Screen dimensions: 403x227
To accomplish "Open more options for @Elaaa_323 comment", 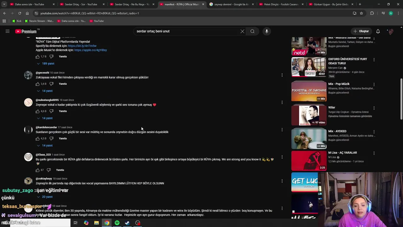I will [282, 157].
